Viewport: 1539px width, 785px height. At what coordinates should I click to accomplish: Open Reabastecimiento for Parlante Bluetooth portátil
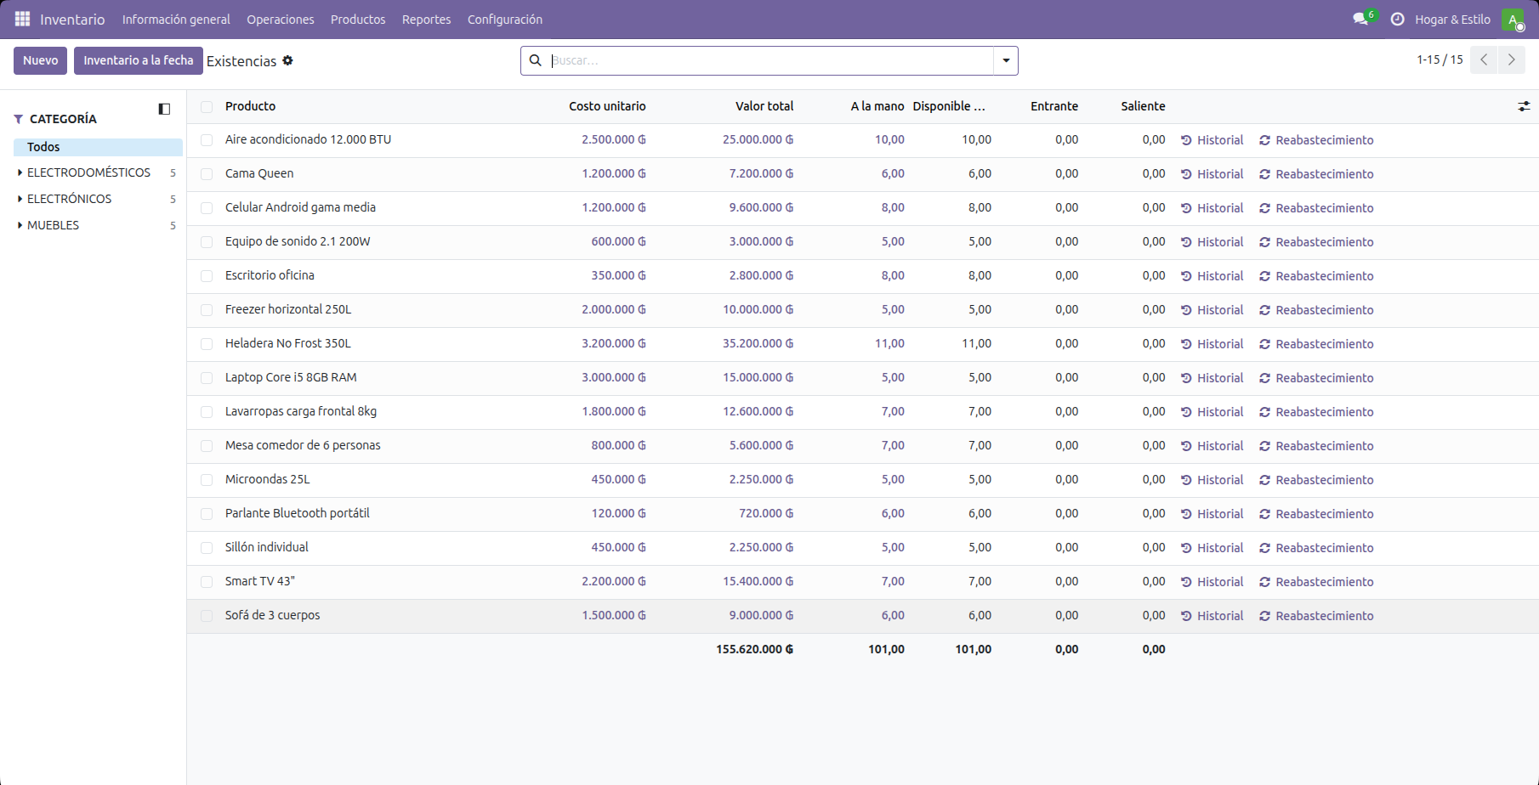1316,514
